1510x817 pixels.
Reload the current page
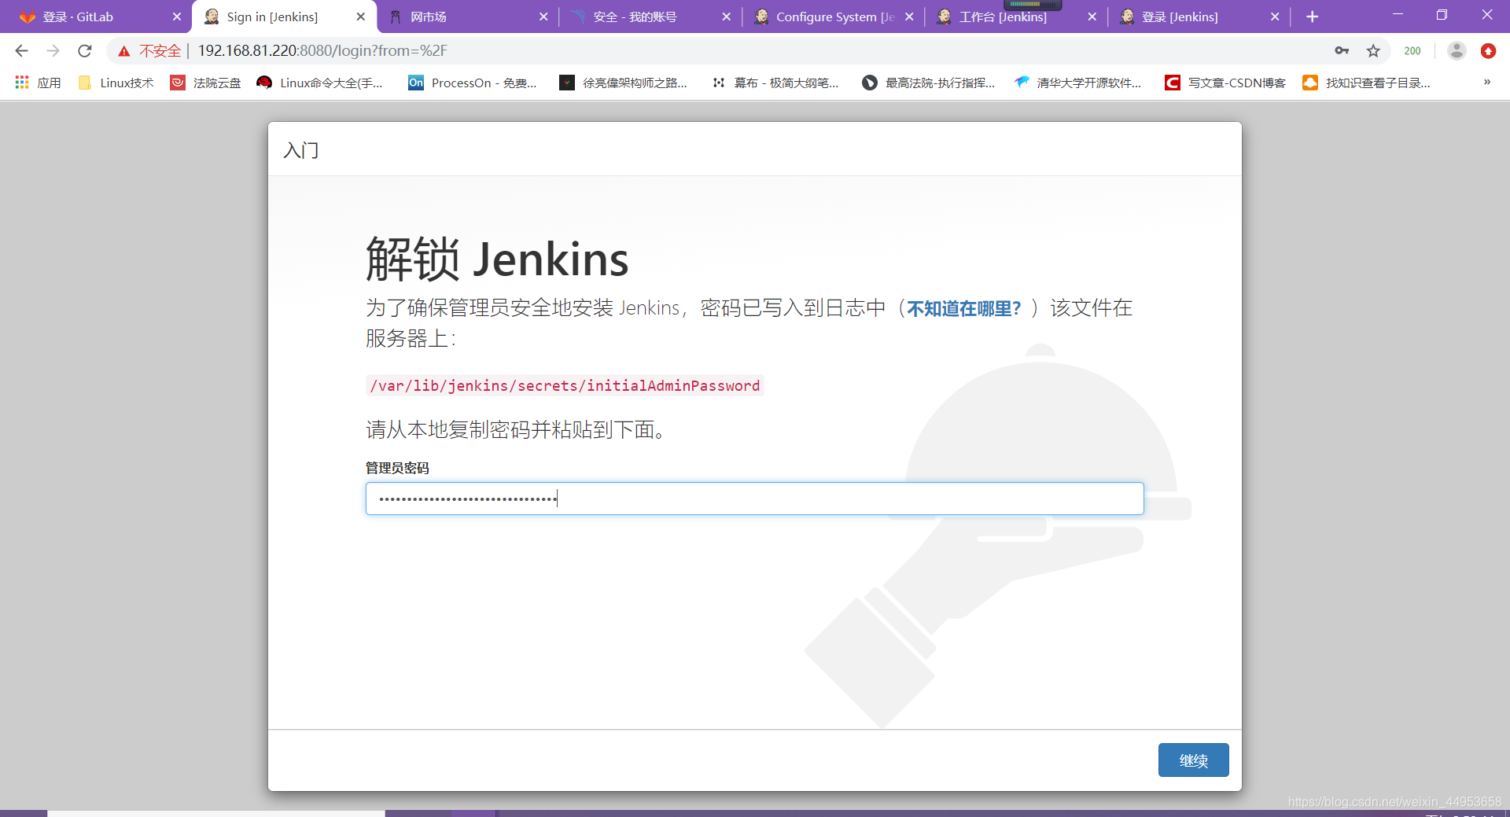point(85,51)
